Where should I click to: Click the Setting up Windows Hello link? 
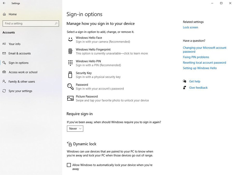click(200, 68)
